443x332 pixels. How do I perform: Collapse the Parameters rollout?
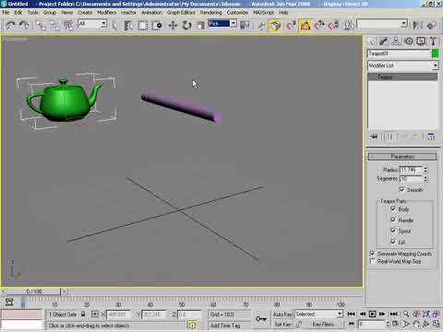402,157
